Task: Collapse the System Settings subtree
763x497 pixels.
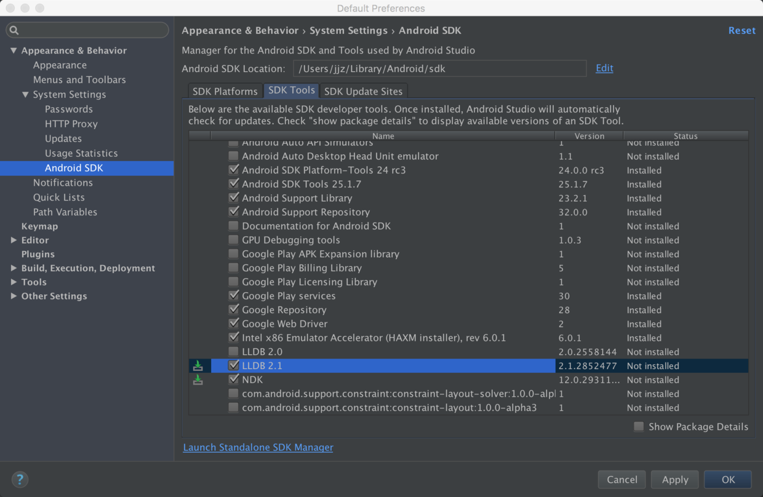Action: point(25,95)
